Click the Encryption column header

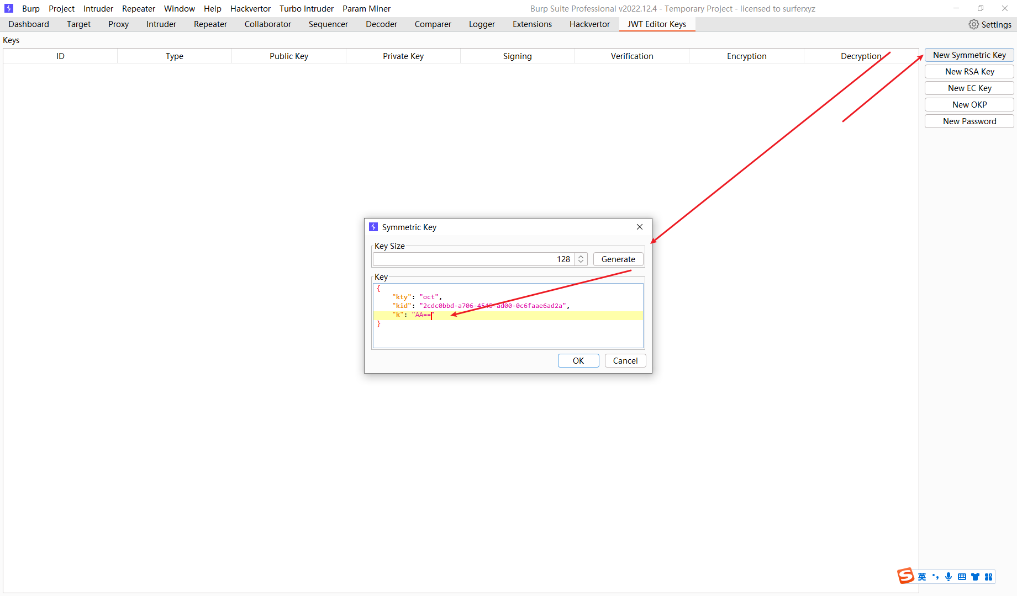746,56
